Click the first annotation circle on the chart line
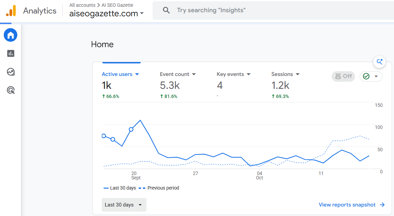394x216 pixels. point(103,136)
